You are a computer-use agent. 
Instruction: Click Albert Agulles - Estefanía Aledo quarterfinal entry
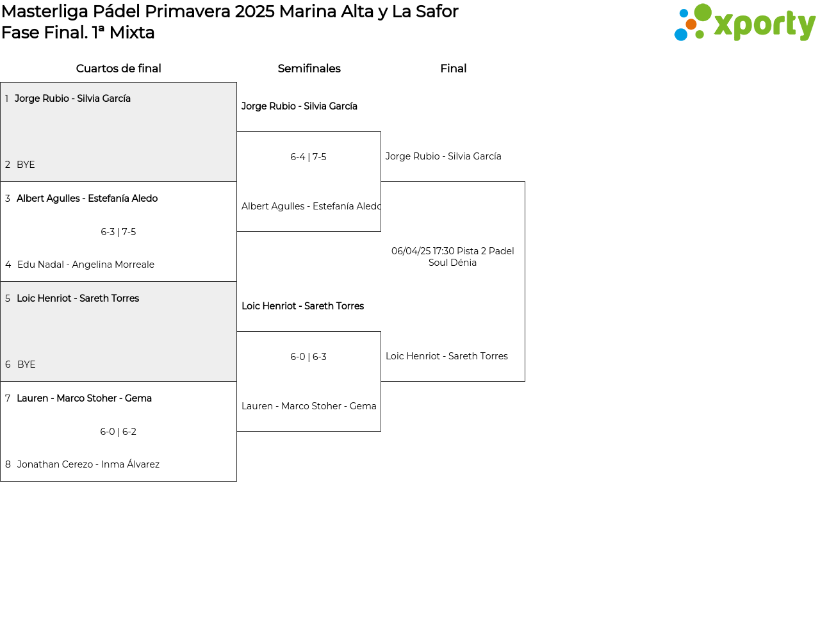click(87, 199)
